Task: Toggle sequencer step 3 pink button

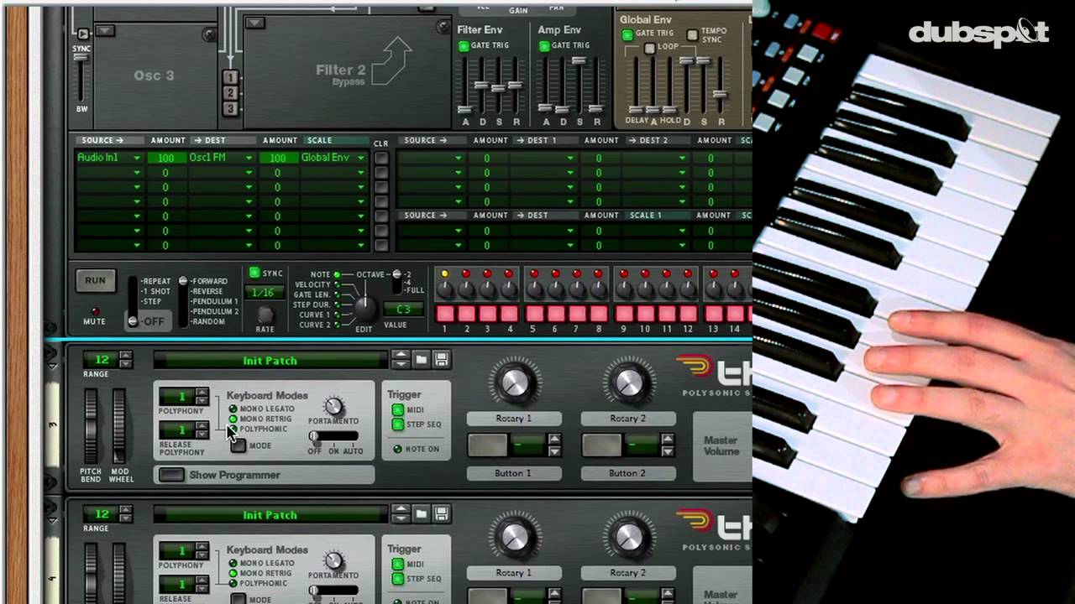Action: (x=489, y=314)
